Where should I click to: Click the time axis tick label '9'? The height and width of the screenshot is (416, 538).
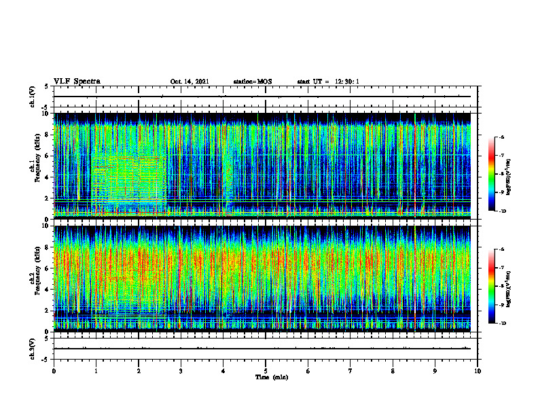pos(435,371)
